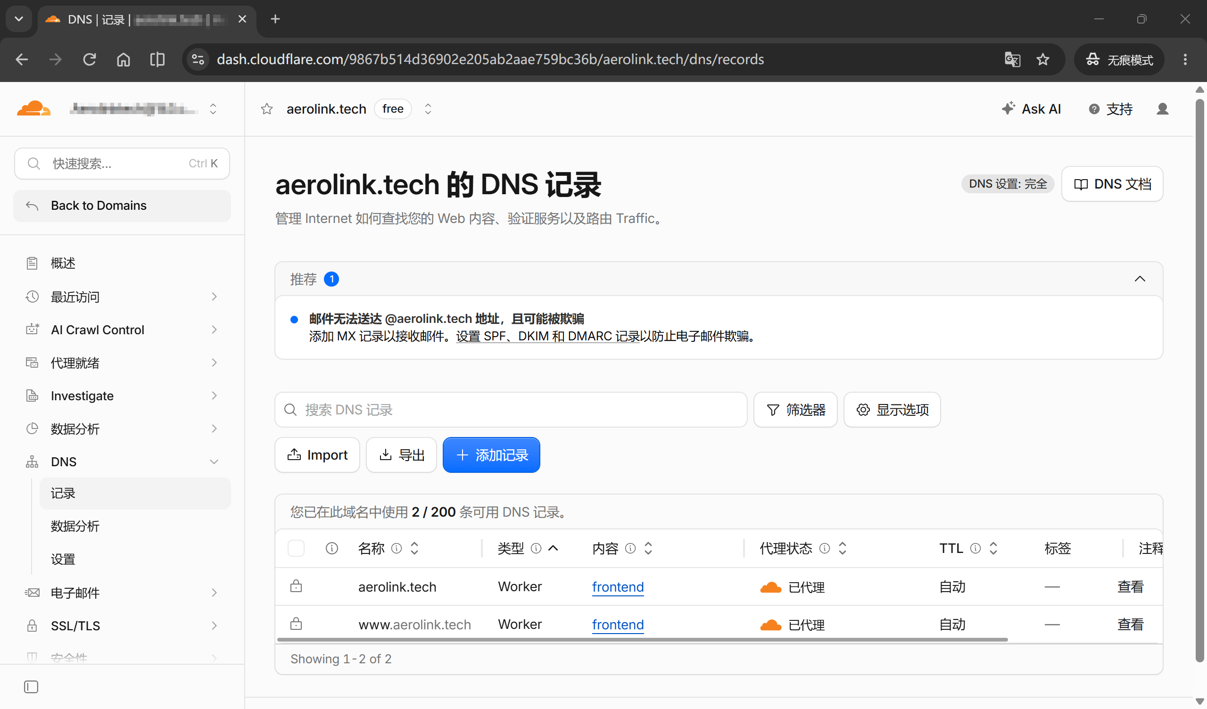Click the DNS 设置: 完全 badge
This screenshot has height=709, width=1207.
1008,184
